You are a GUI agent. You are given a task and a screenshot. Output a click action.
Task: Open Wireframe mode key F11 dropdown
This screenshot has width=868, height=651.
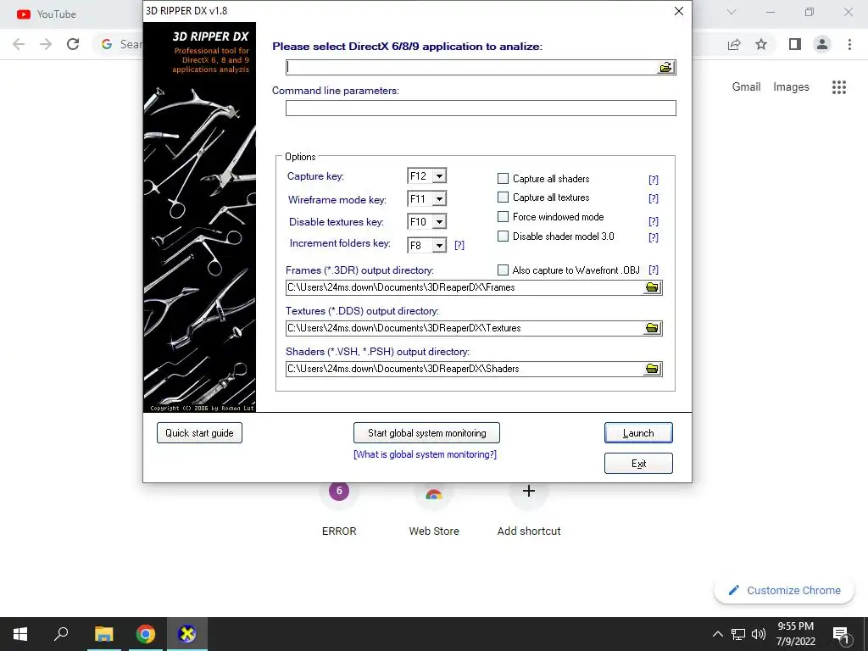click(x=439, y=198)
